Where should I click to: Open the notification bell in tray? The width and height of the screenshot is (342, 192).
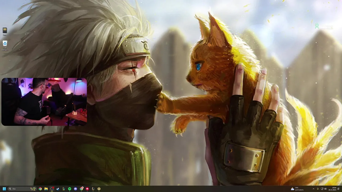338,189
